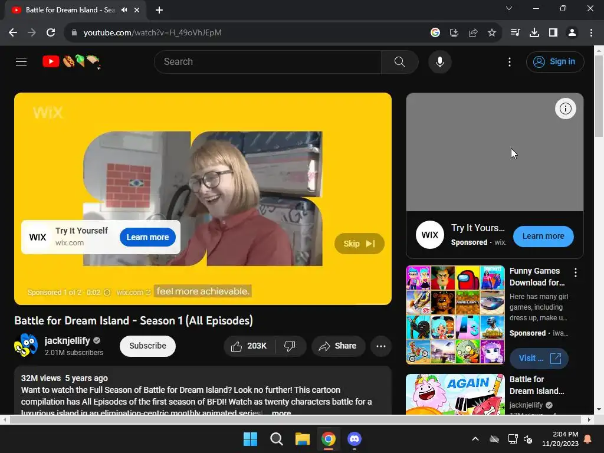Open YouTube settings three-dot menu
This screenshot has width=604, height=453.
509,61
